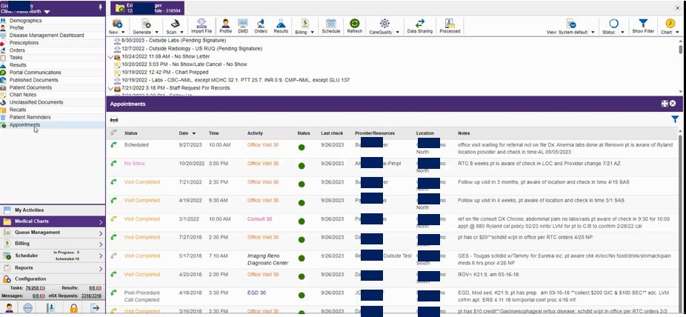
Task: Refresh the chart with the Refresh icon
Action: point(354,23)
